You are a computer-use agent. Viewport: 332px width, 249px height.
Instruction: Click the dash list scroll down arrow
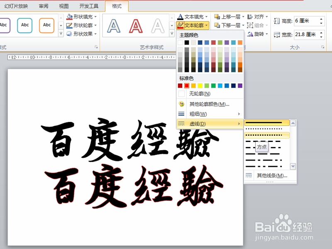293,166
